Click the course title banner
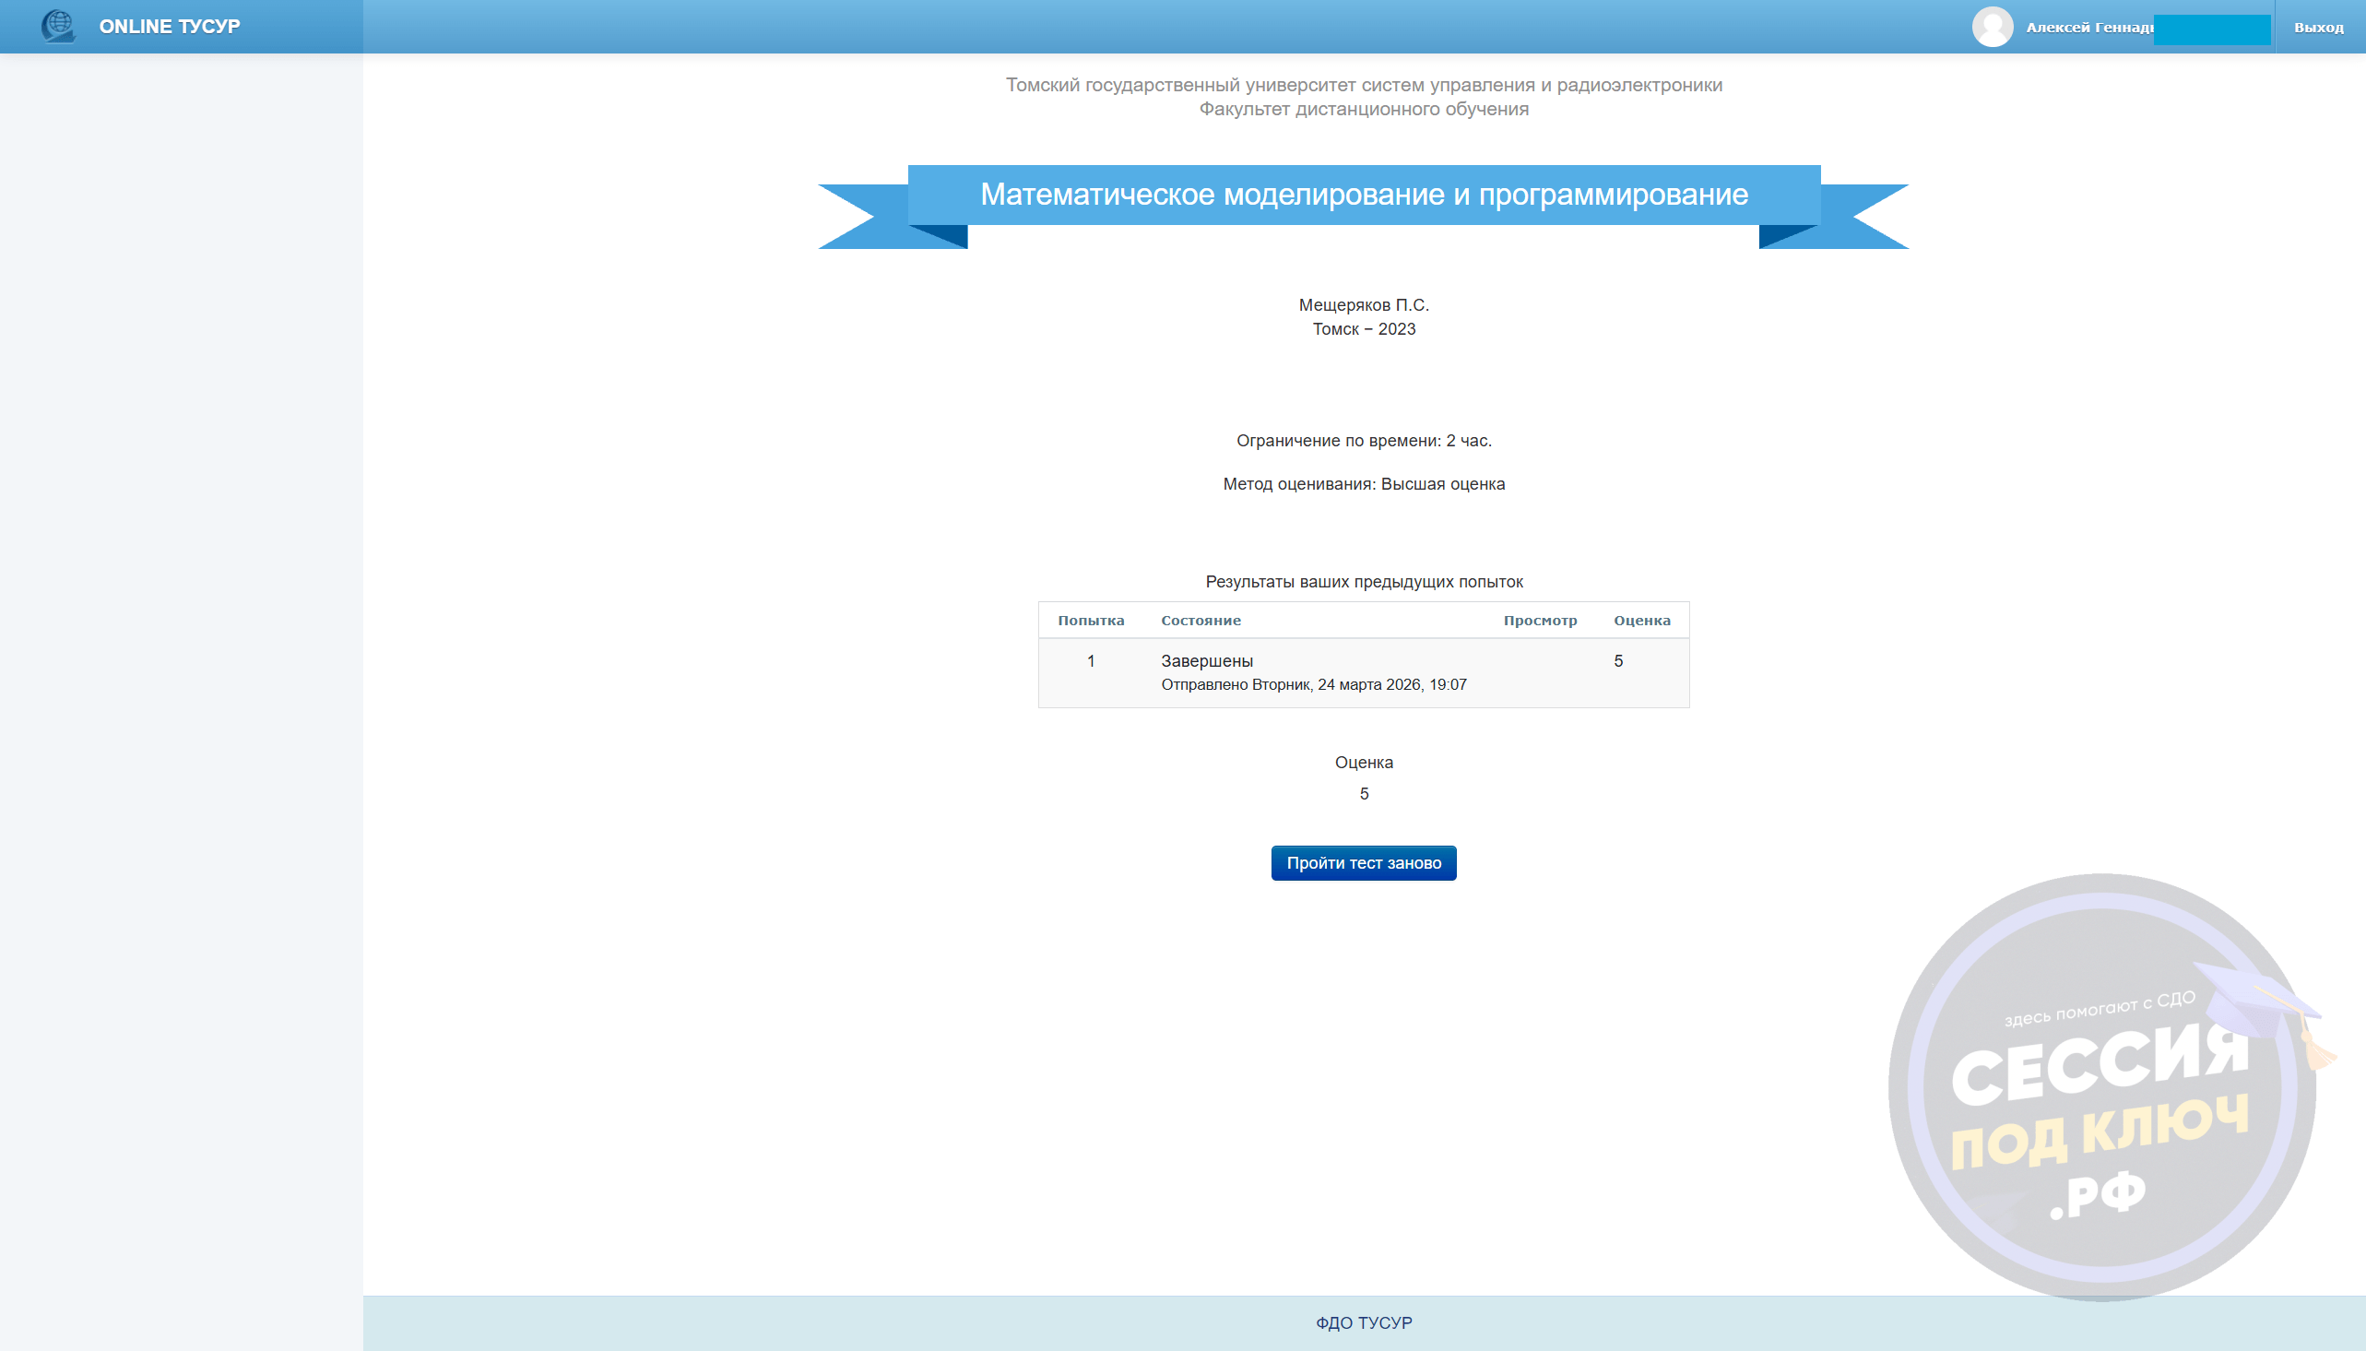The image size is (2366, 1351). 1364,195
